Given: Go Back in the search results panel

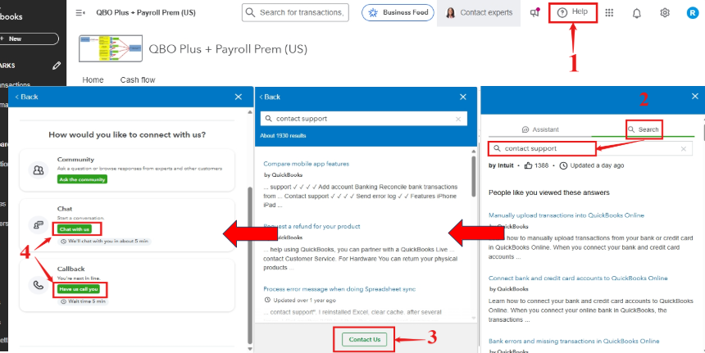Looking at the screenshot, I should click(x=271, y=97).
